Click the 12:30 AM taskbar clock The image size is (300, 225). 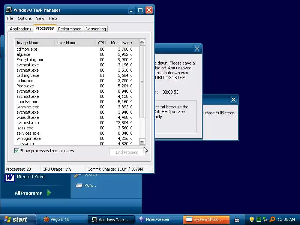(286, 219)
